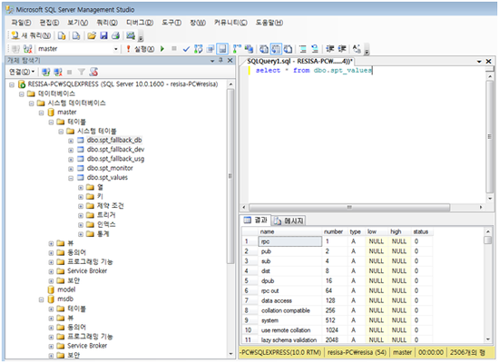499x363 pixels.
Task: Open the Debug (디버그) menu
Action: click(140, 23)
